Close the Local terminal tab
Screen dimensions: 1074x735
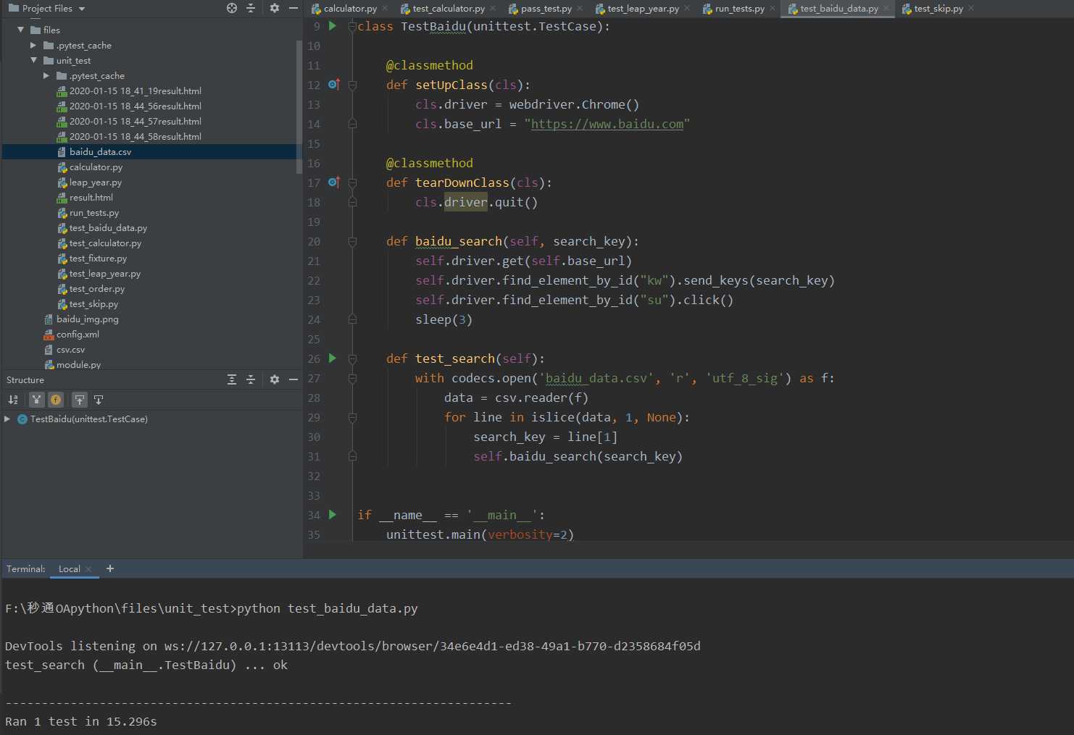[88, 569]
